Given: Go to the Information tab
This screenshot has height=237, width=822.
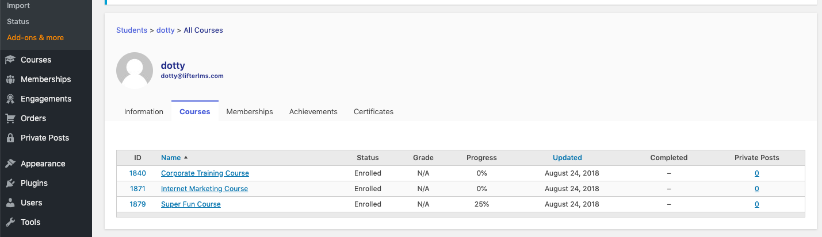Looking at the screenshot, I should pos(144,111).
